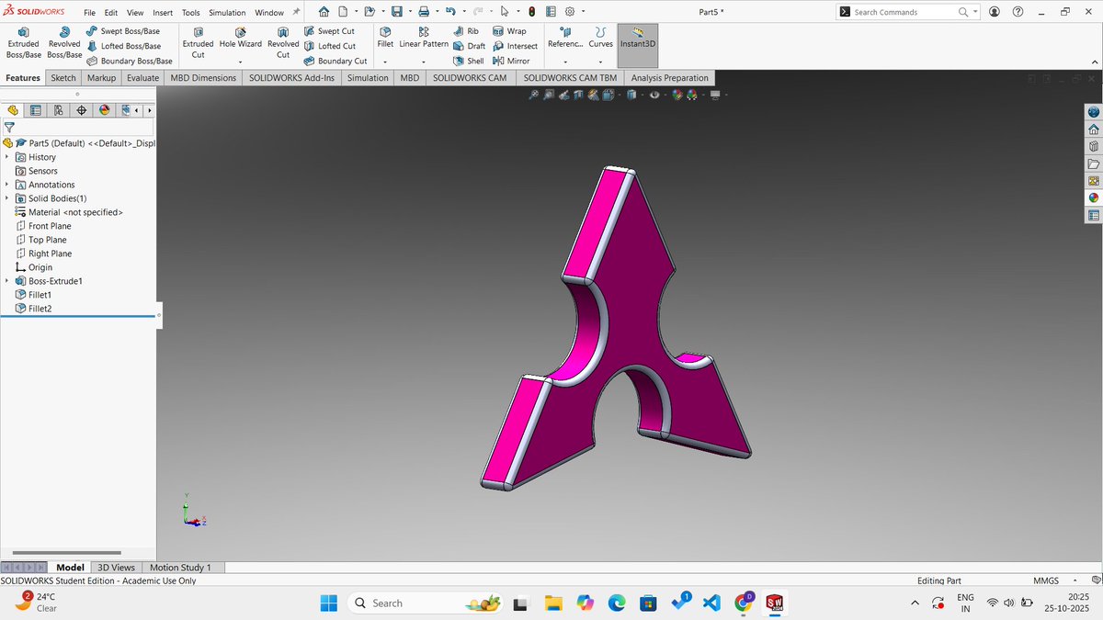Viewport: 1103px width, 620px height.
Task: Expand the Solid Bodies(1) node
Action: (7, 198)
